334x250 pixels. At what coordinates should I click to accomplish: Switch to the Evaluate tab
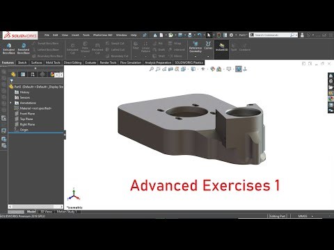point(90,62)
